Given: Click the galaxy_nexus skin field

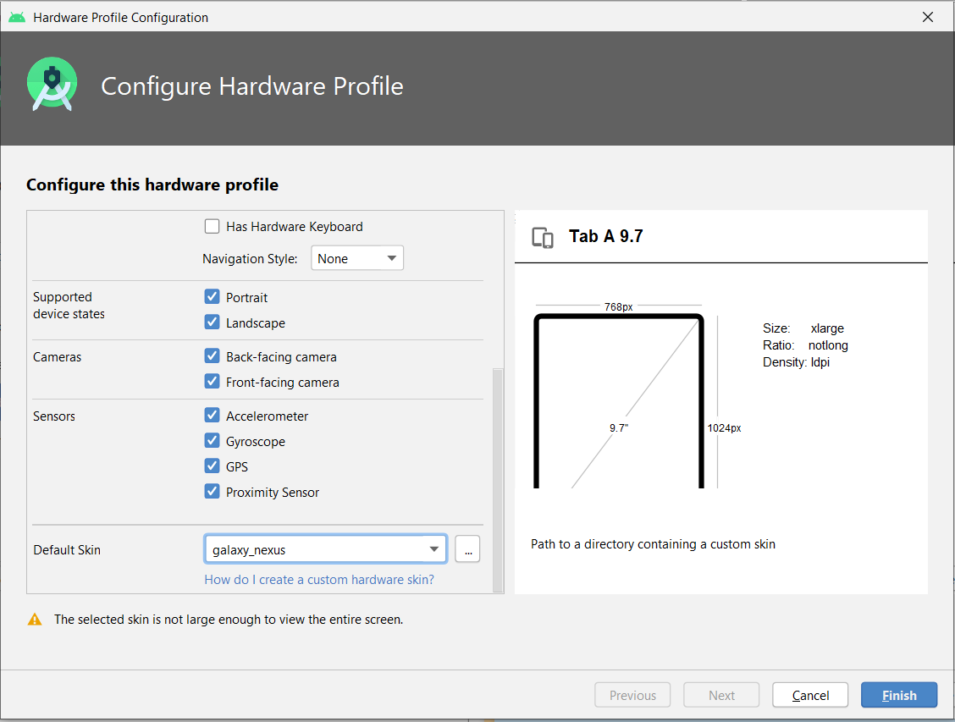Looking at the screenshot, I should coord(325,549).
